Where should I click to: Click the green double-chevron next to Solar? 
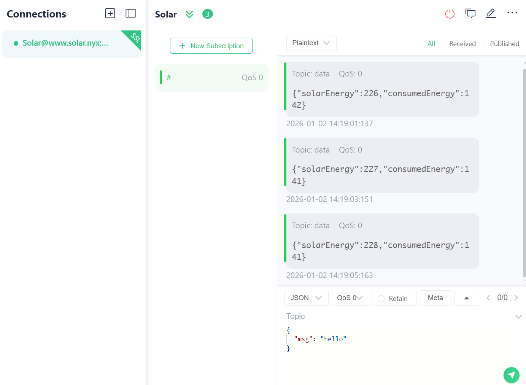coord(189,14)
